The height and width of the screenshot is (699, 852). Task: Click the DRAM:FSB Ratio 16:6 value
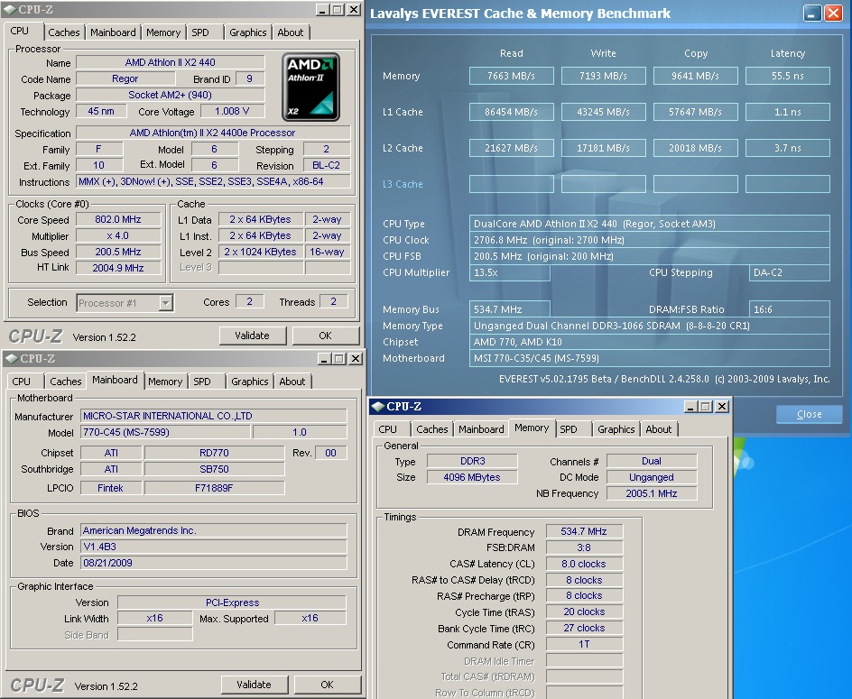coord(789,309)
